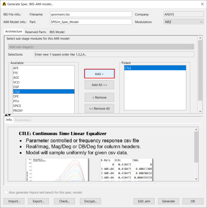Click the Export... button
Viewport: 207px width, 208px height.
(38, 201)
